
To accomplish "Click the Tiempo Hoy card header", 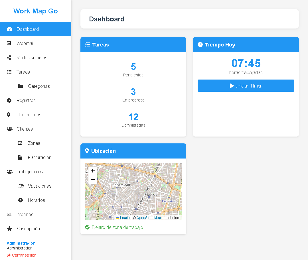I will [x=246, y=44].
